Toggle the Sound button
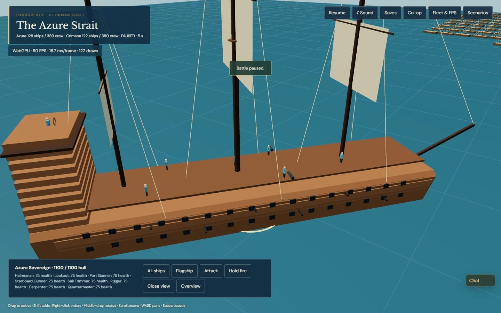The height and width of the screenshot is (313, 501). 365,13
